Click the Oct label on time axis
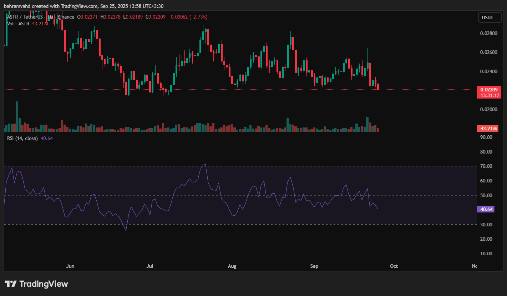Viewport: 507px width, 296px height. [x=394, y=266]
